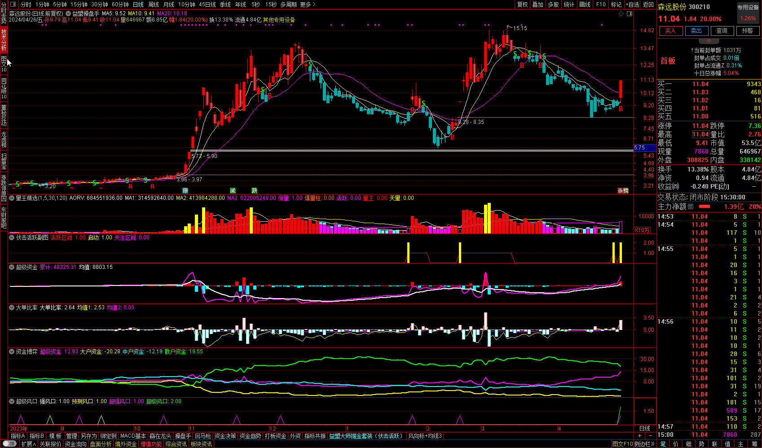Select the 筹 chip distribution tab
Viewport: 762px width, 448px height.
(x=754, y=444)
